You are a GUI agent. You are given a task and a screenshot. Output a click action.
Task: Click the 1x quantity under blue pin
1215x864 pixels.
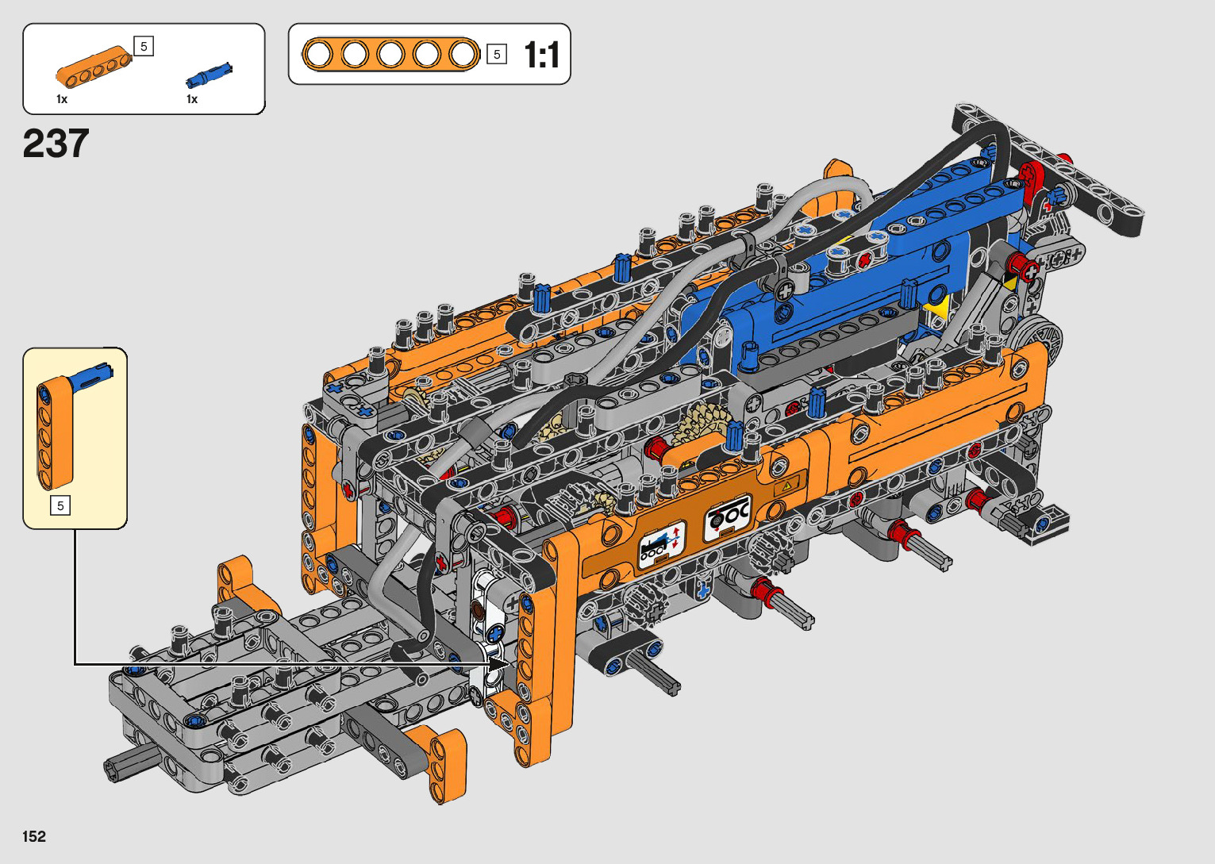click(192, 99)
